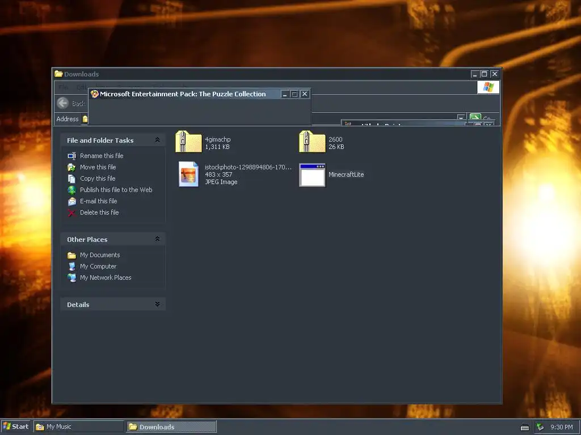This screenshot has width=581, height=435.
Task: Click the My Network Places icon
Action: click(x=72, y=278)
